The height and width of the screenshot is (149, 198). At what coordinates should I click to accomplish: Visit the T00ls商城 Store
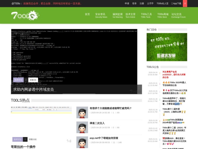pyautogui.click(x=163, y=16)
